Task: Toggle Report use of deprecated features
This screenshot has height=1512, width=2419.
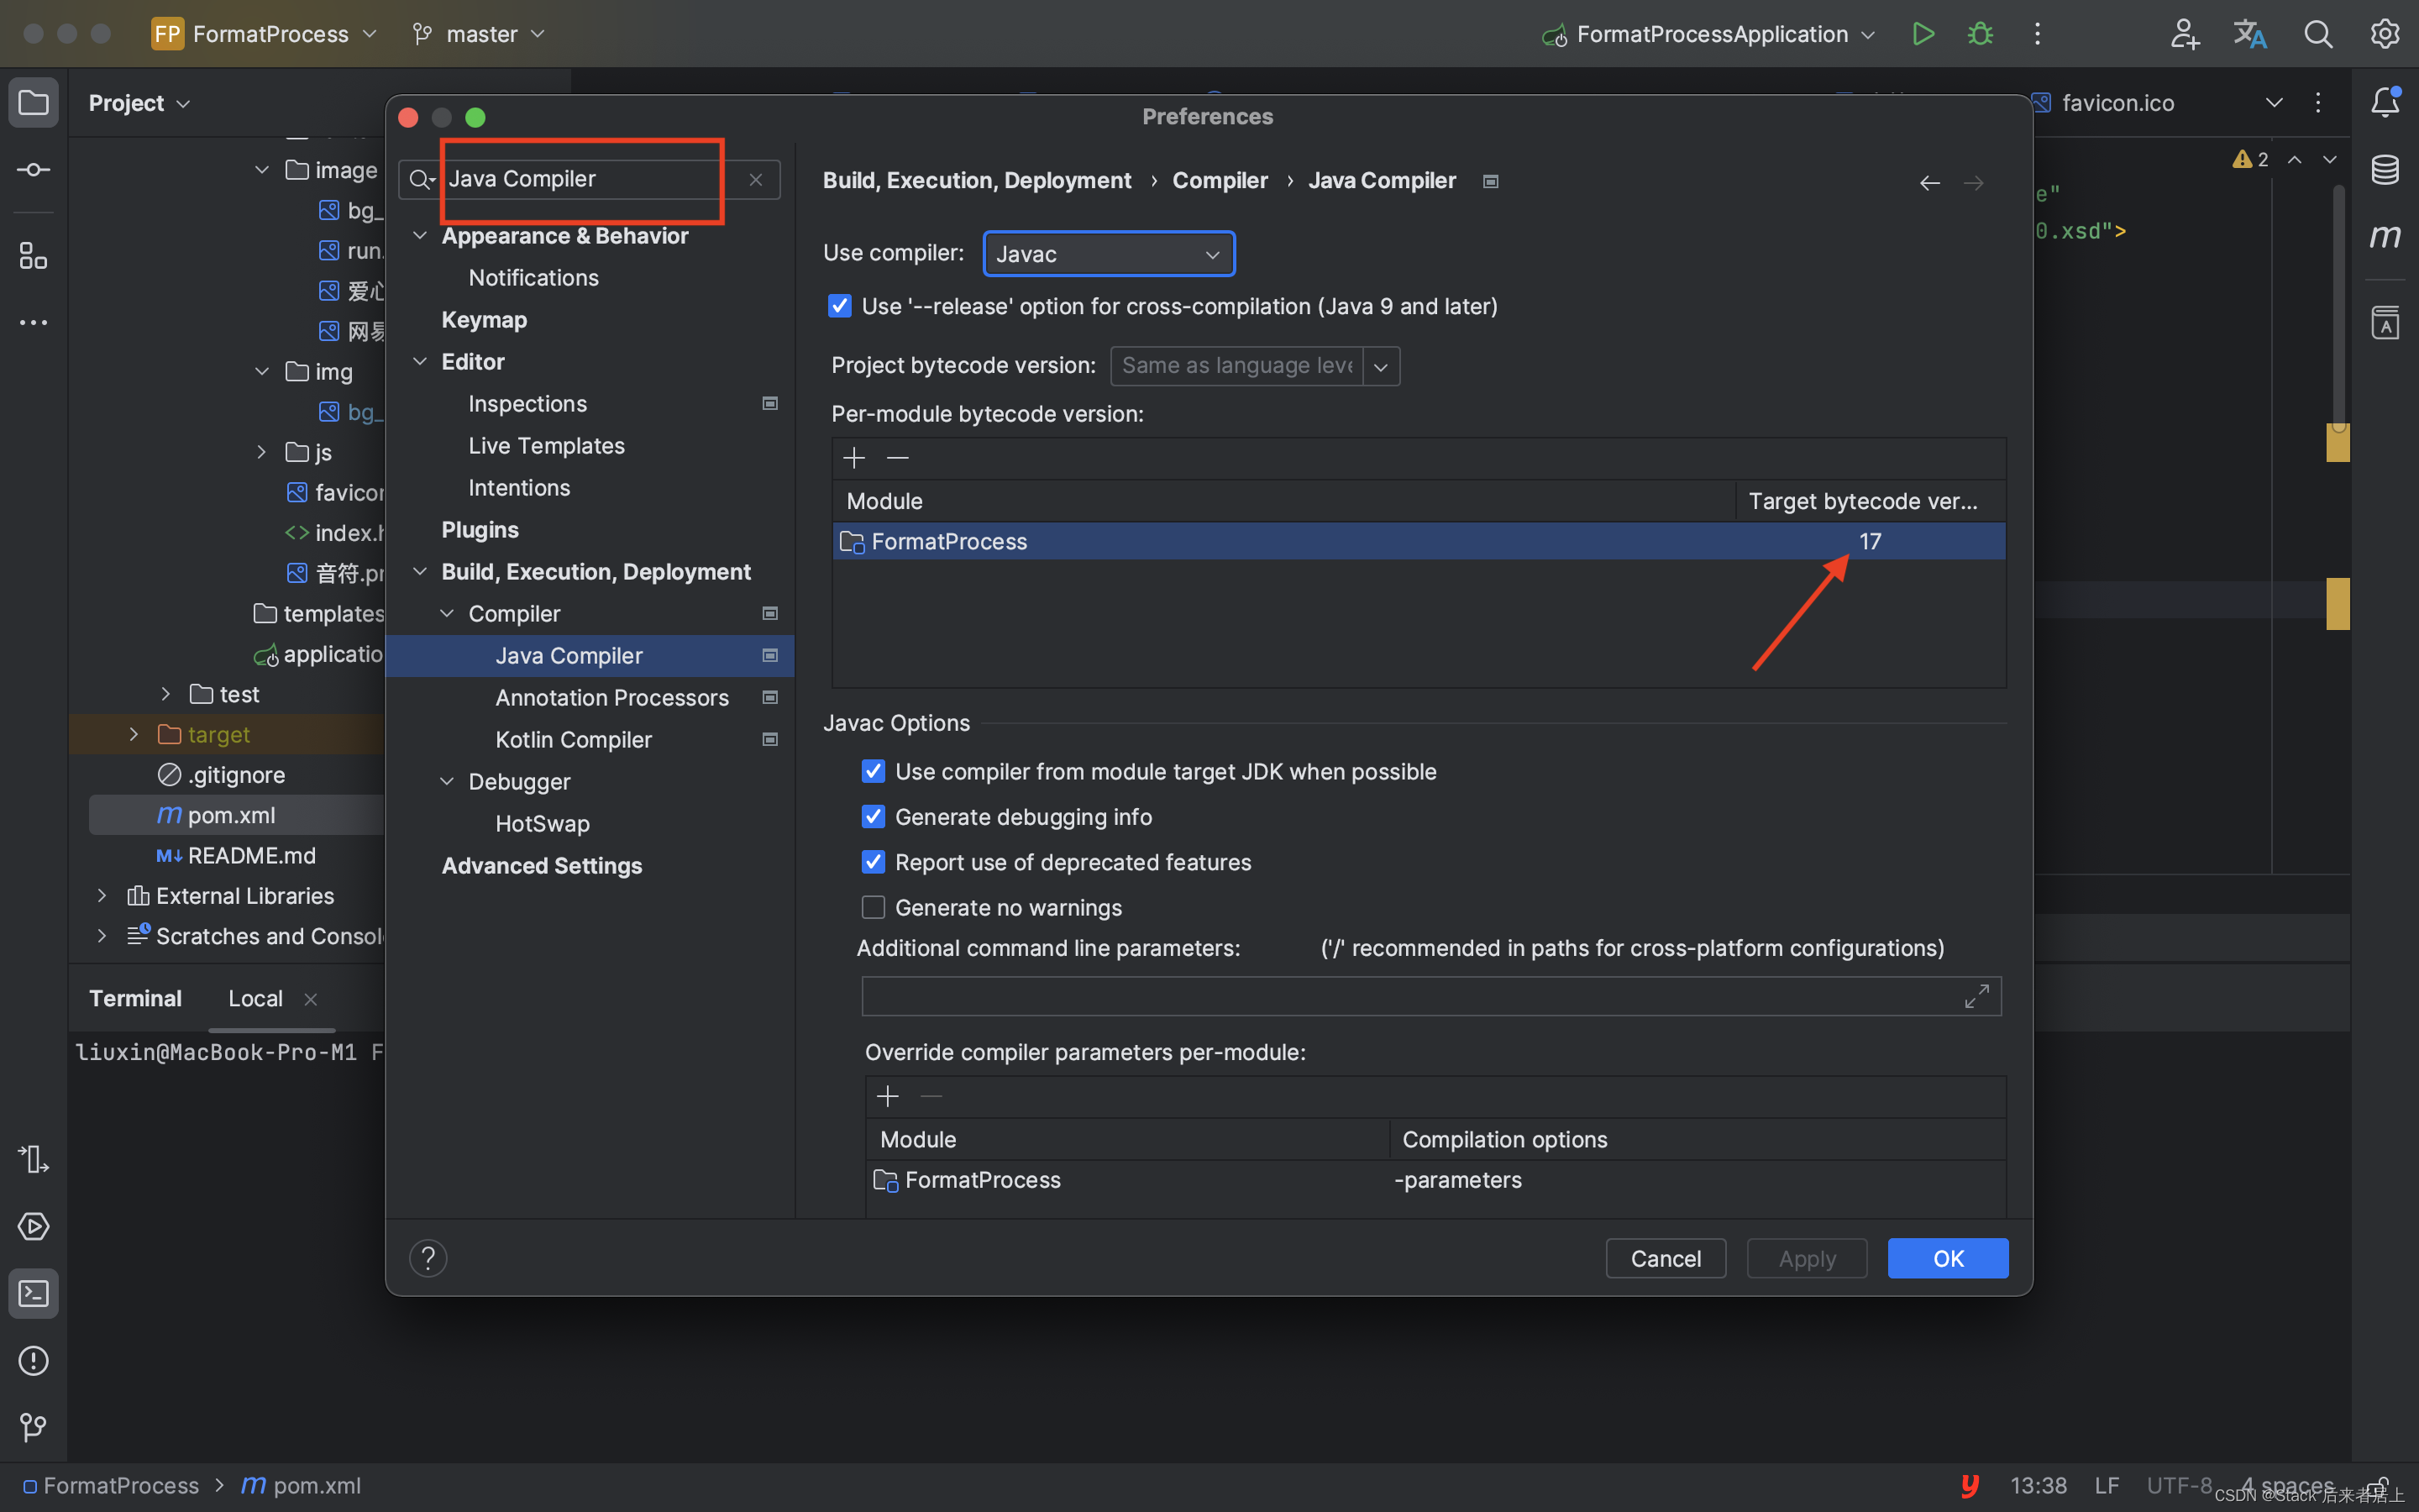Action: pos(871,860)
